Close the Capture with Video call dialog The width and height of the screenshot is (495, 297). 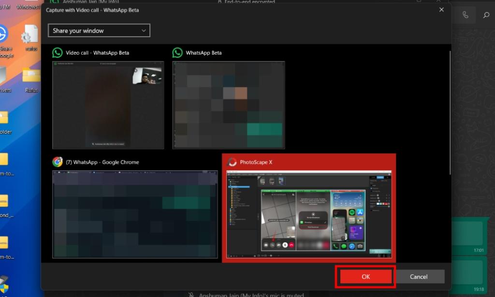tap(441, 10)
